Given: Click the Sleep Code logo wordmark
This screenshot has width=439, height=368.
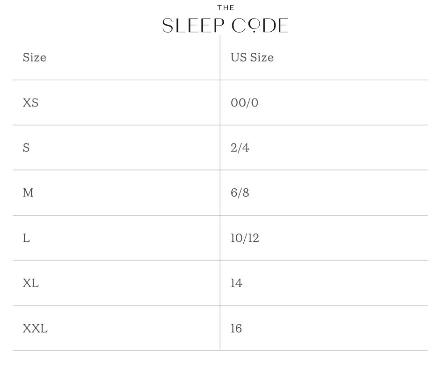Looking at the screenshot, I should [x=225, y=26].
